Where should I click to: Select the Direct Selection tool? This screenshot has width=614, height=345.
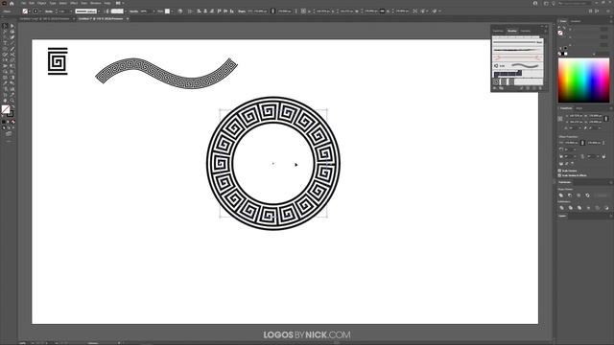(x=12, y=26)
